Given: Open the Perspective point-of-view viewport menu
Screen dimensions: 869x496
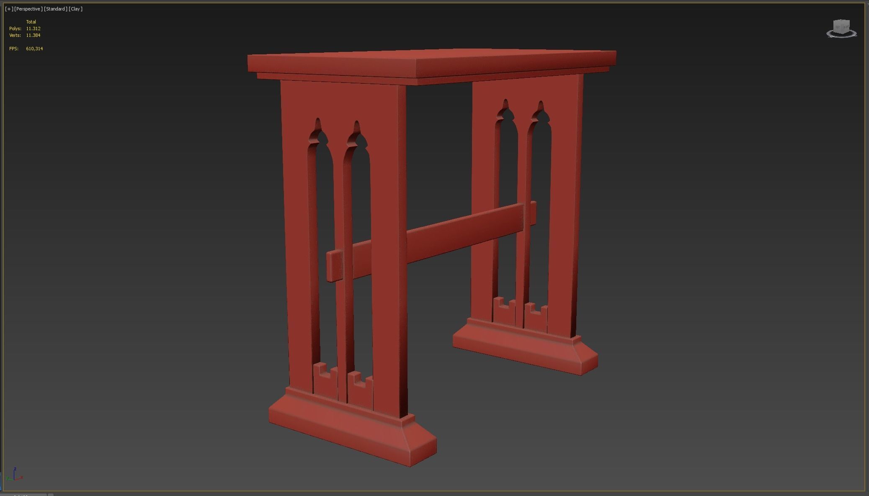Looking at the screenshot, I should tap(28, 9).
